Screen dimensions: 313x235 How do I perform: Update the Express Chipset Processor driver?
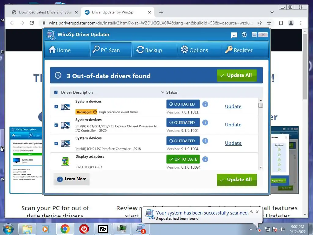coord(233,125)
